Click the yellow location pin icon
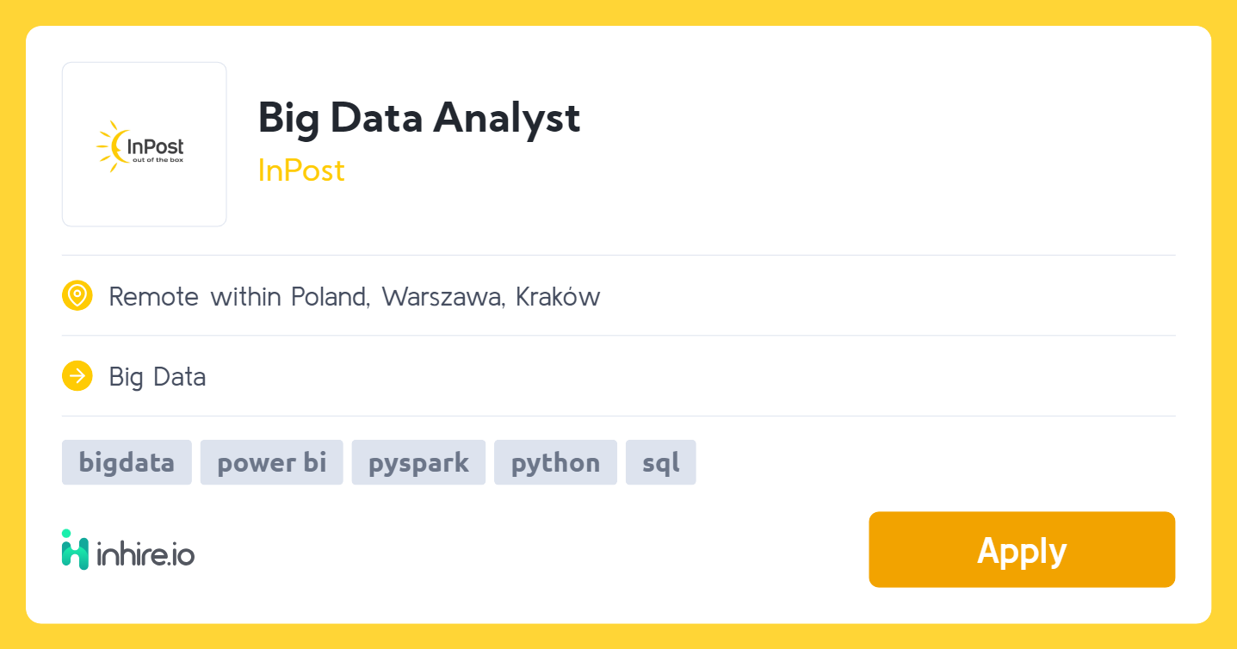The width and height of the screenshot is (1237, 649). click(77, 296)
